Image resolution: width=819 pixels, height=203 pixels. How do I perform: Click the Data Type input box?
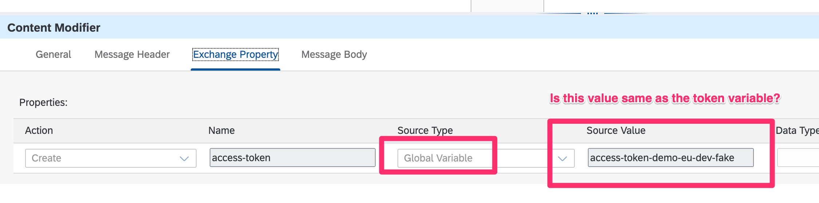[798, 158]
